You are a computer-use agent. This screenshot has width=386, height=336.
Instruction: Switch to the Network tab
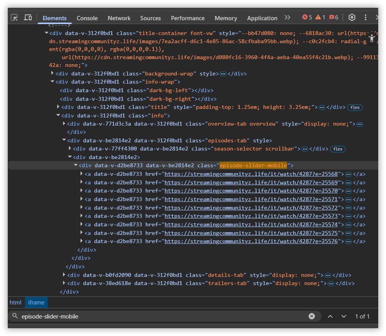pyautogui.click(x=119, y=18)
